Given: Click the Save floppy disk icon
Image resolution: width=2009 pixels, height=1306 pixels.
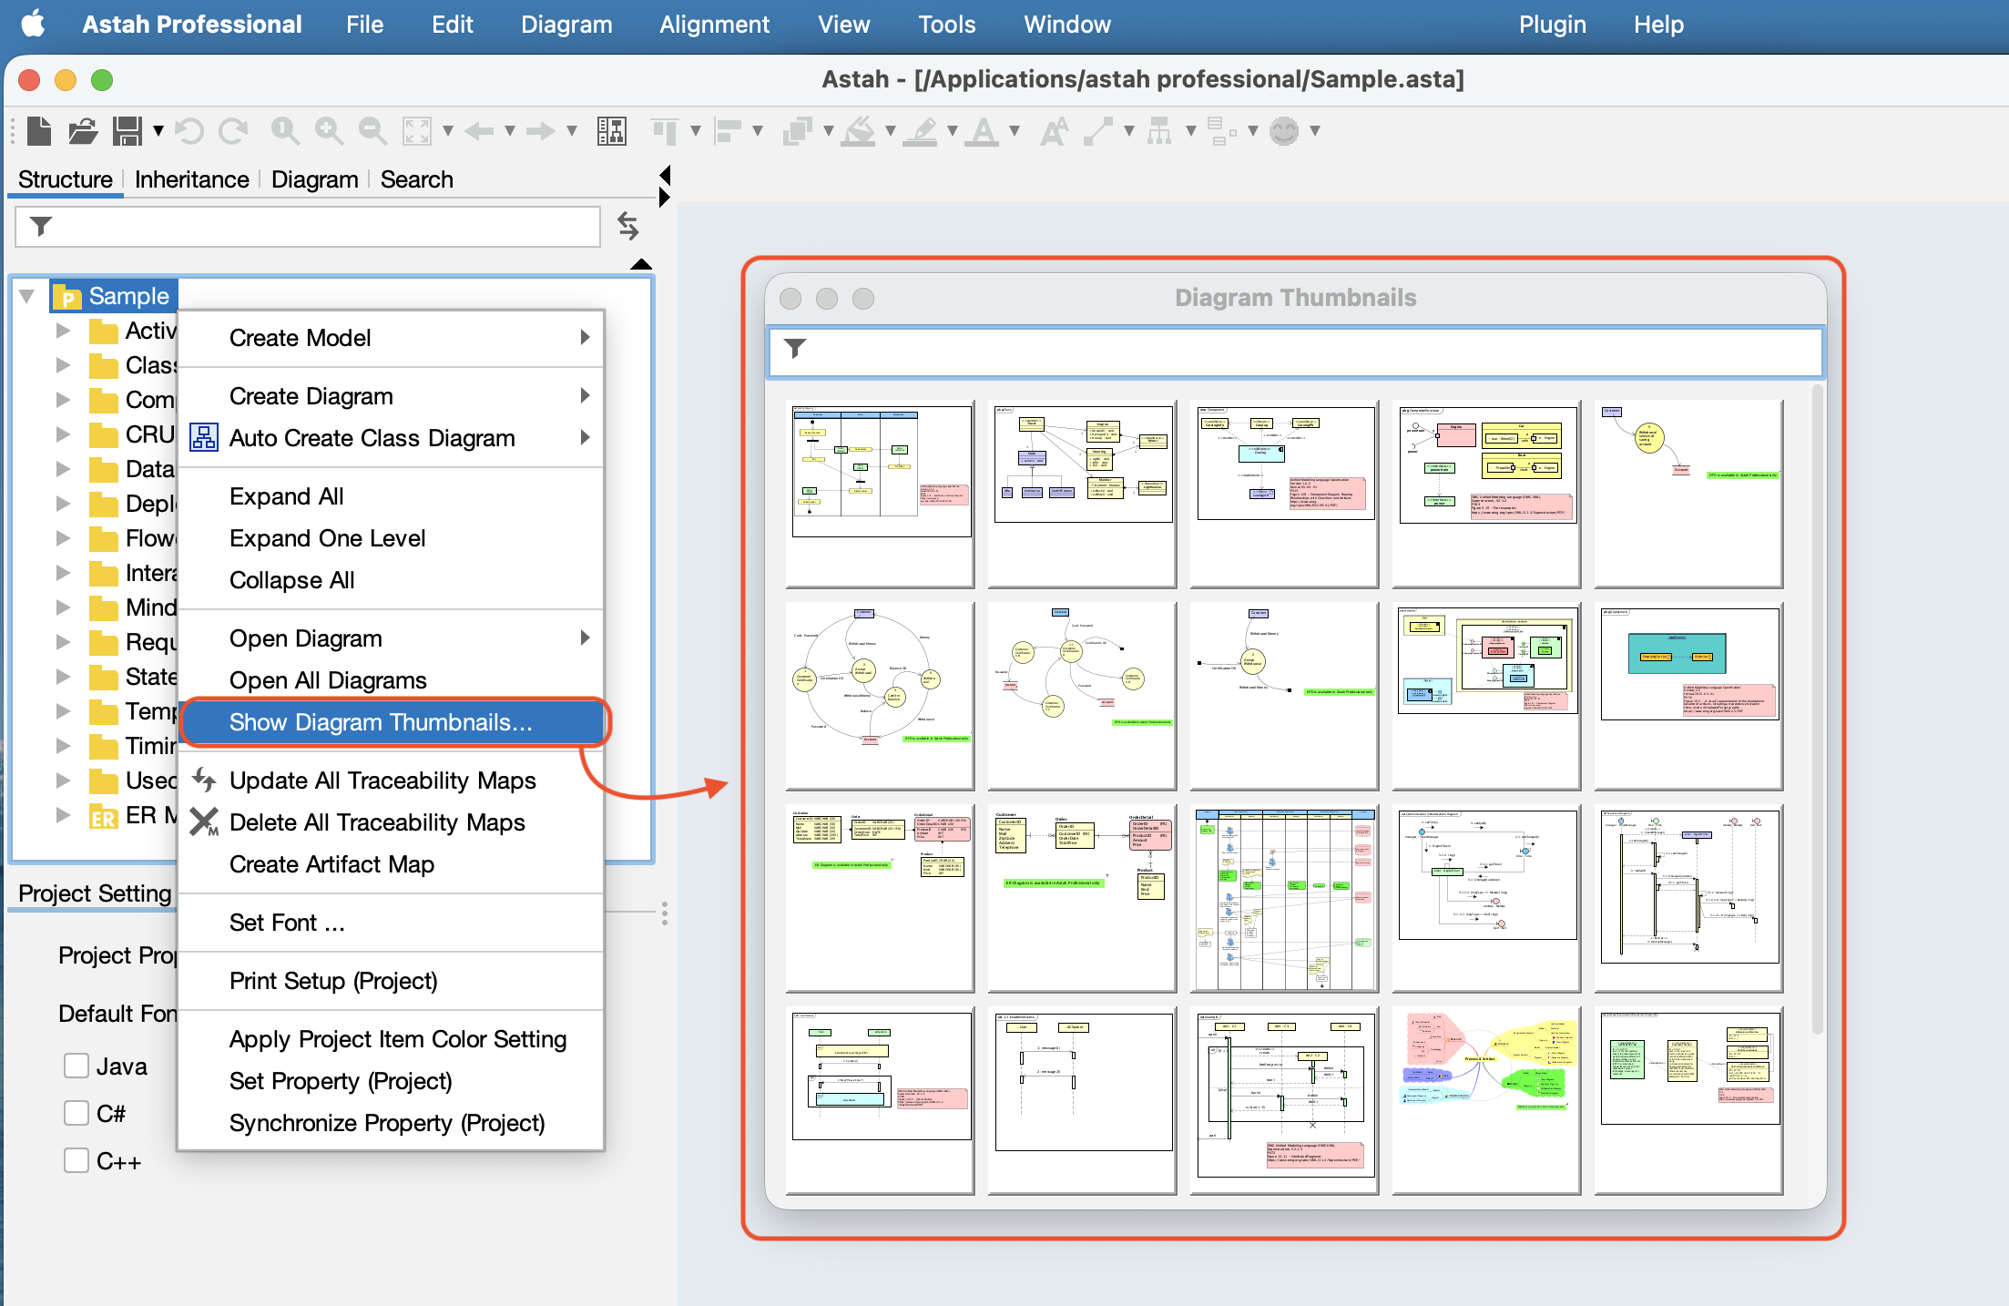Looking at the screenshot, I should [127, 131].
